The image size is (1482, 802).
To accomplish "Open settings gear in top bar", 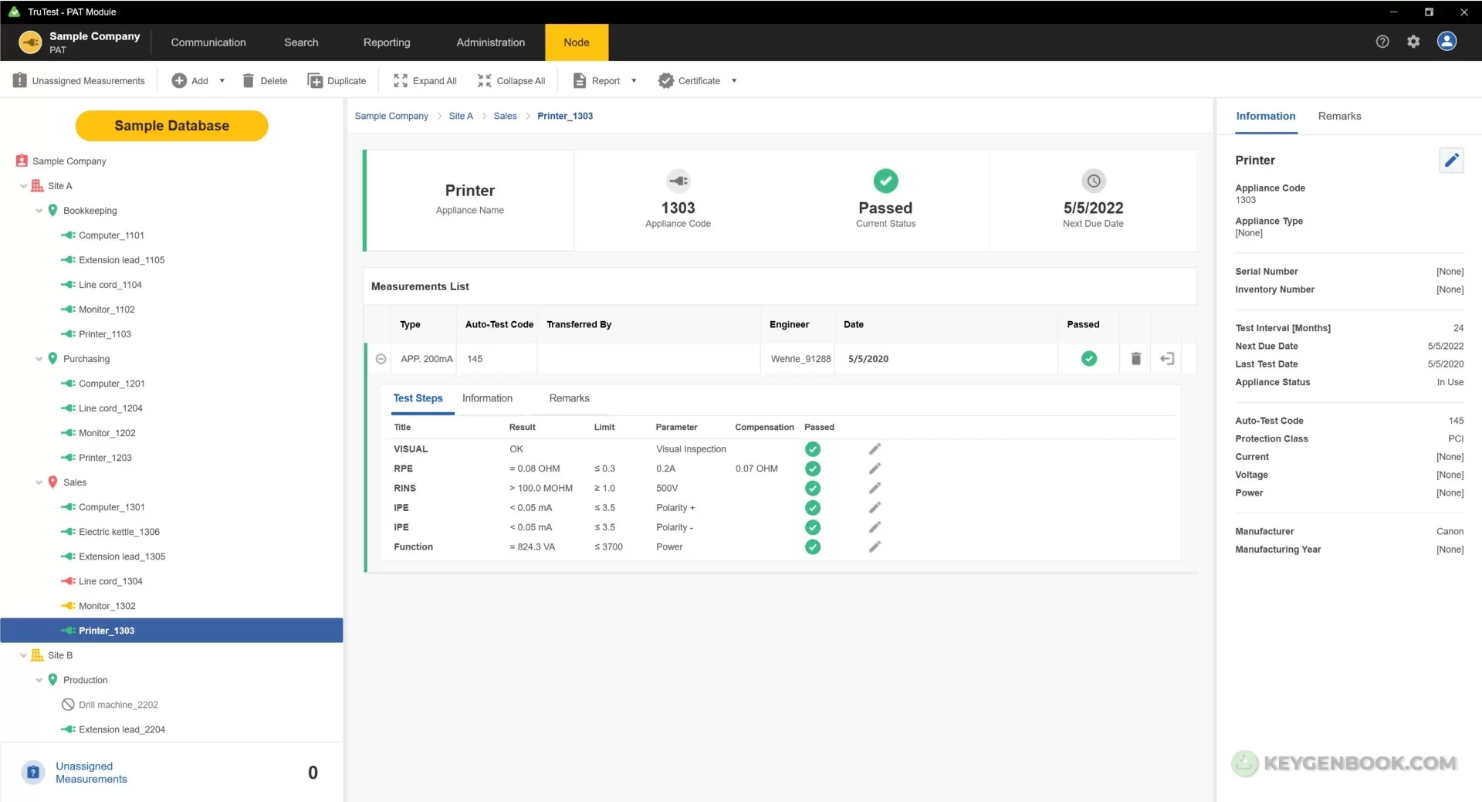I will 1413,42.
